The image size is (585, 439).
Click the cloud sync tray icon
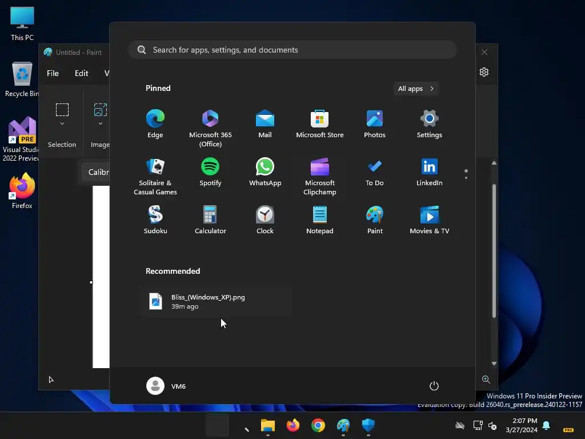[x=460, y=425]
